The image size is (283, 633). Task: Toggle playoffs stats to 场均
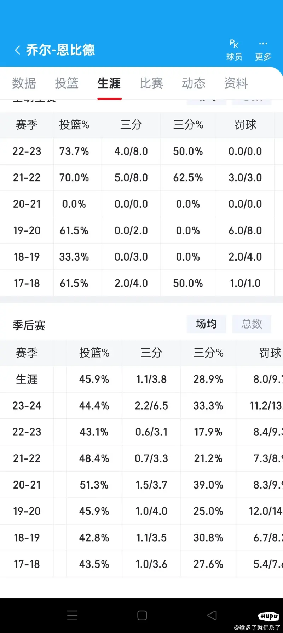pos(206,324)
